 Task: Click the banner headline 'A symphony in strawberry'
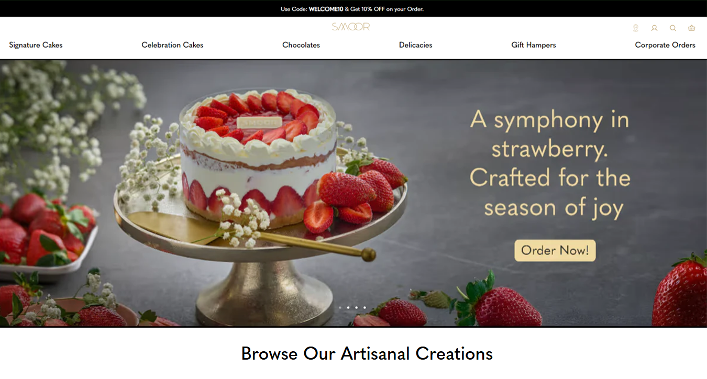click(x=549, y=135)
